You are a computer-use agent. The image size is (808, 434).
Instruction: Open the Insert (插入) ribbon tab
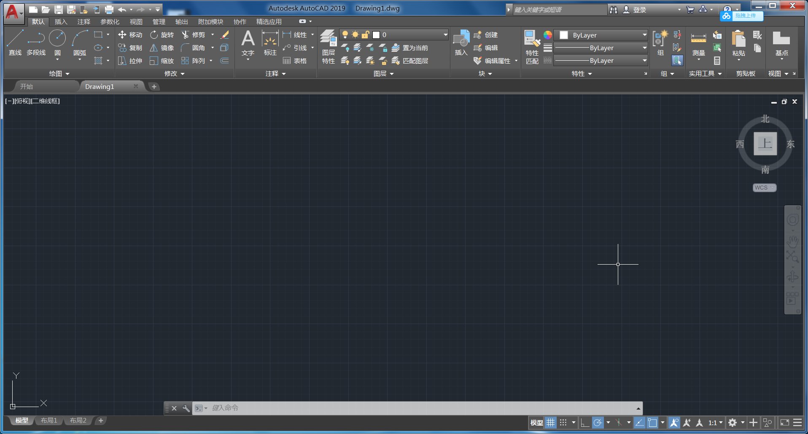click(x=61, y=21)
